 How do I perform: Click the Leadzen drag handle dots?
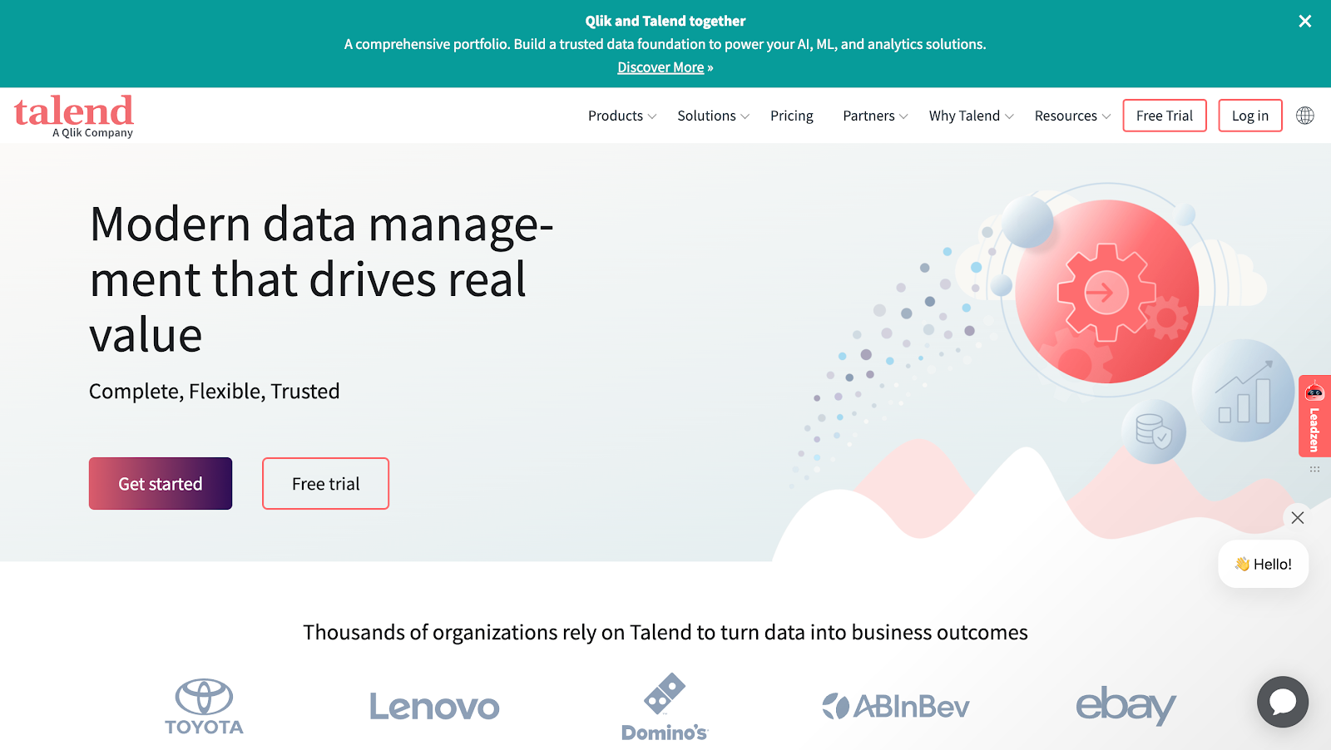pyautogui.click(x=1314, y=469)
